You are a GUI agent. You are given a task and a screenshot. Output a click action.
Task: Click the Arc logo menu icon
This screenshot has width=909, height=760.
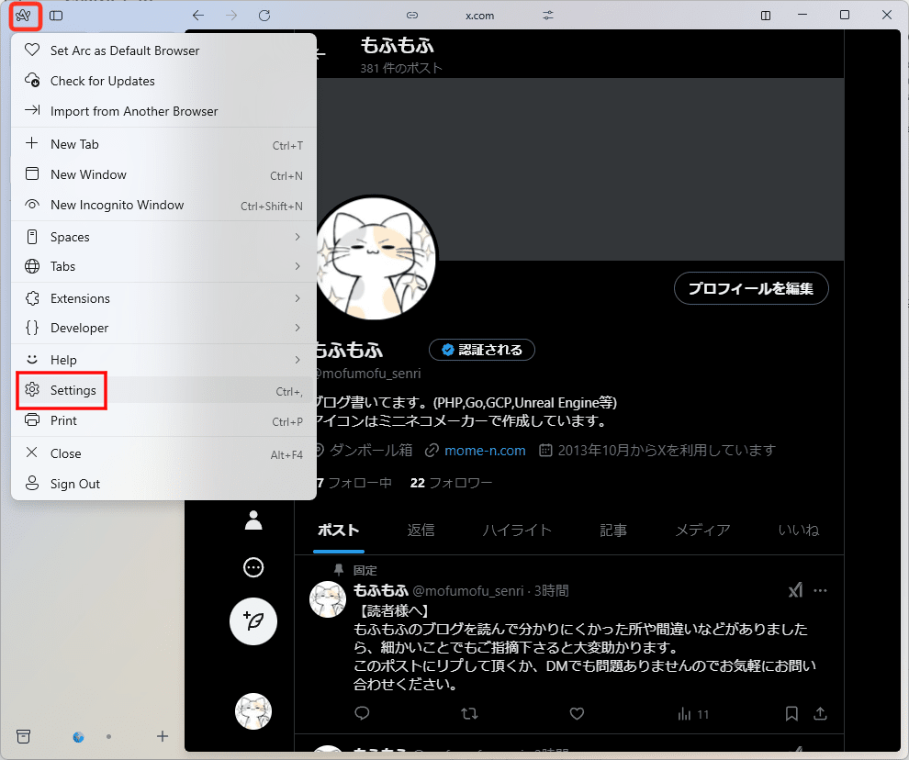pos(24,16)
